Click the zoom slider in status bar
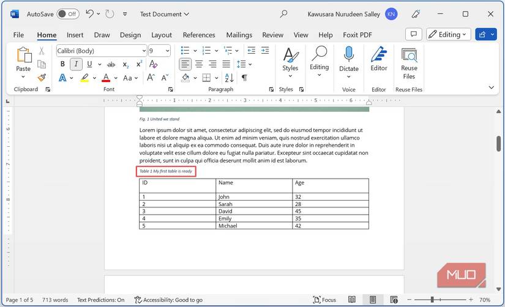The image size is (505, 307). [x=432, y=300]
